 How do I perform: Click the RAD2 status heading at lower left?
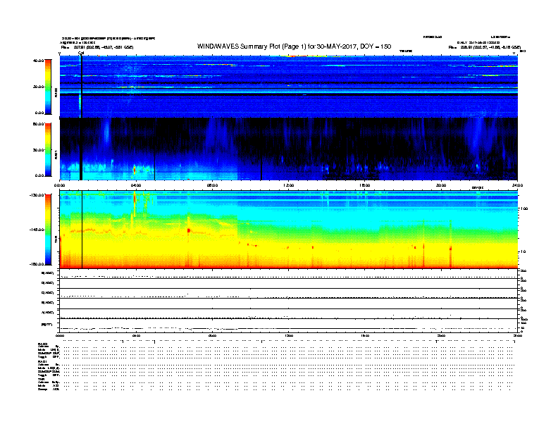[x=42, y=344]
